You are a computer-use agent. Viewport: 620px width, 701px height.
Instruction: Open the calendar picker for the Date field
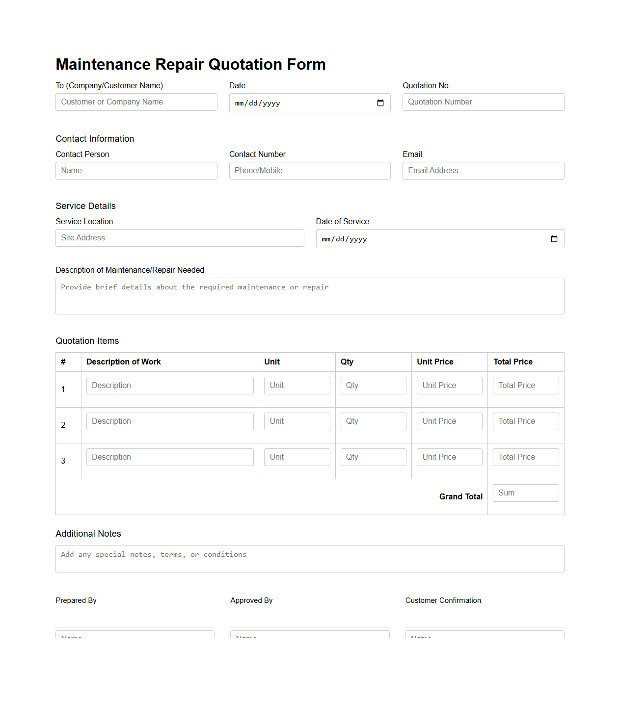[380, 103]
